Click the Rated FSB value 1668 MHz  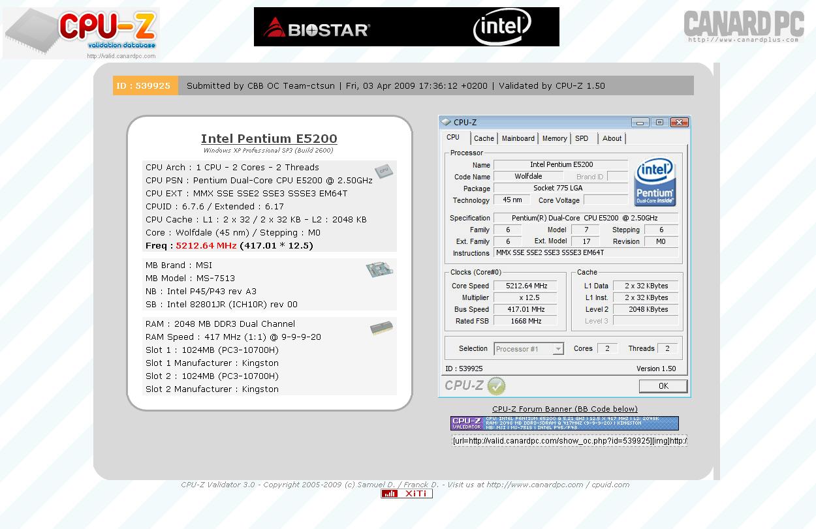(526, 321)
